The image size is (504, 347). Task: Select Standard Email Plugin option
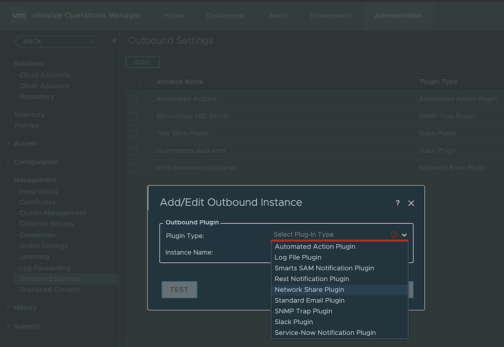pyautogui.click(x=340, y=300)
